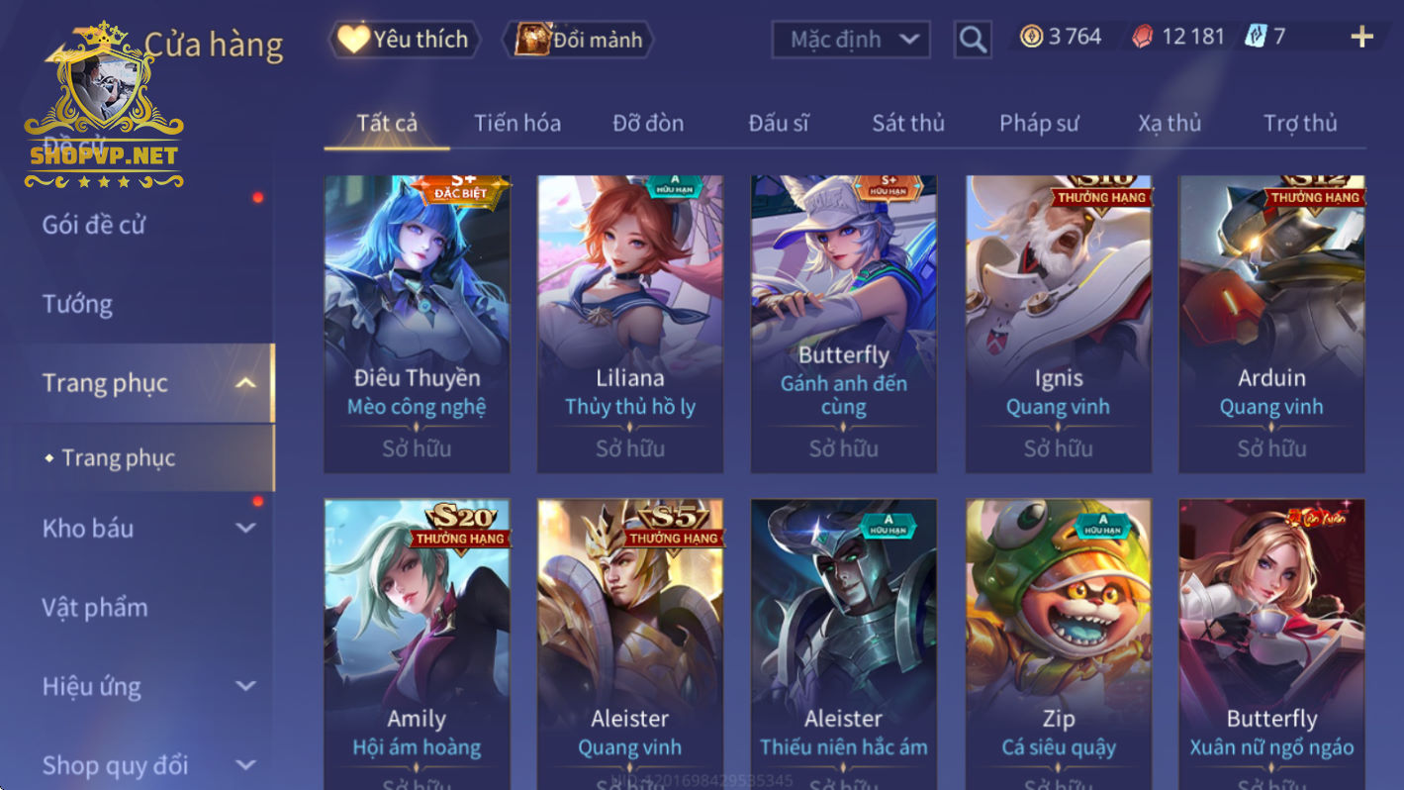Switch to the Pháp sư tab
Viewport: 1404px width, 790px height.
(1039, 123)
